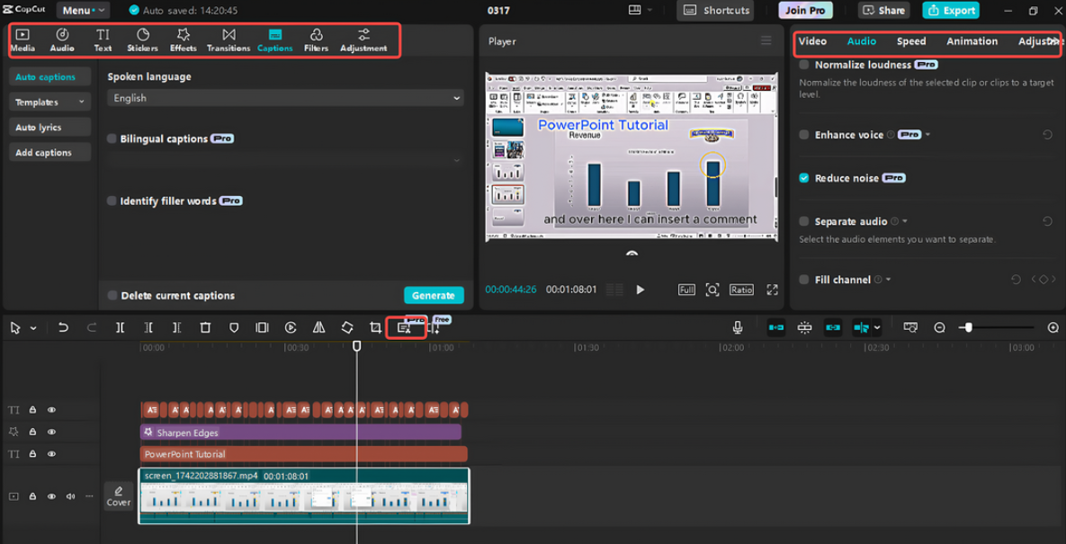This screenshot has height=544, width=1066.
Task: Add a marker with the shield icon
Action: [x=234, y=328]
